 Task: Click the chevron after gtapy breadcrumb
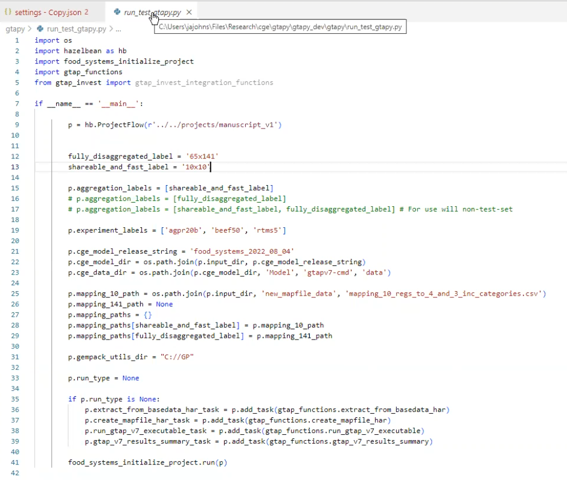[x=30, y=29]
